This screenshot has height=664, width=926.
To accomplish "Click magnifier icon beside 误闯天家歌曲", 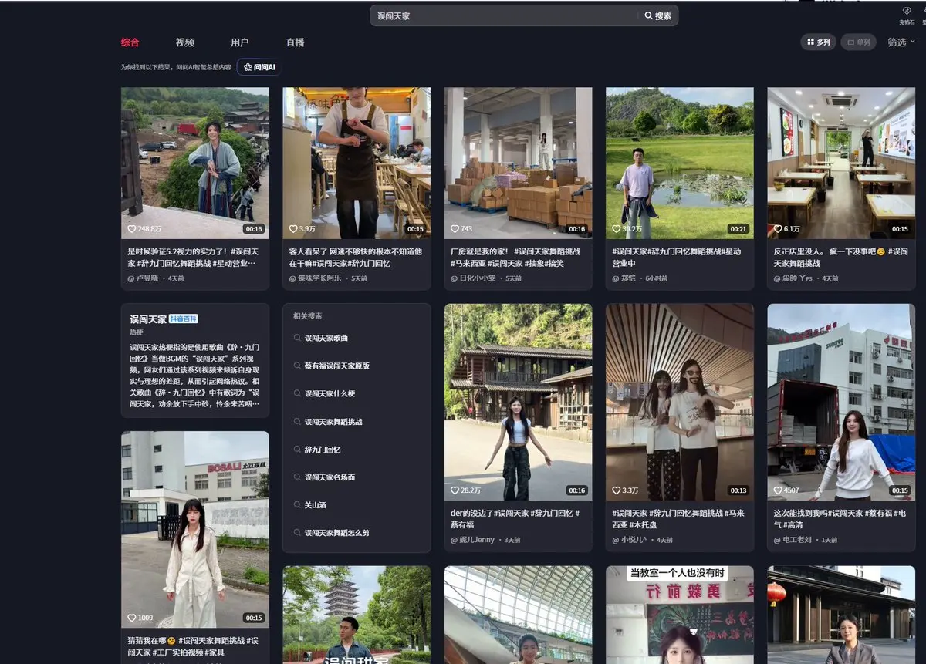I will pyautogui.click(x=297, y=339).
